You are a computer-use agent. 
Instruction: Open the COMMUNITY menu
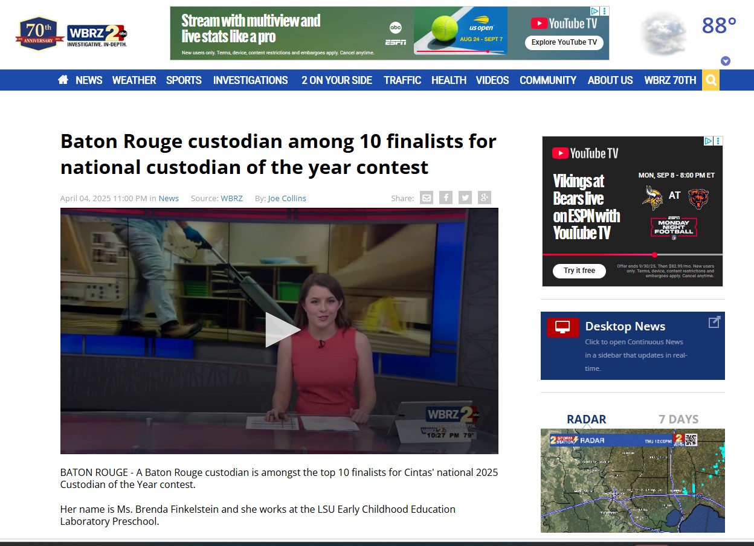pos(548,80)
